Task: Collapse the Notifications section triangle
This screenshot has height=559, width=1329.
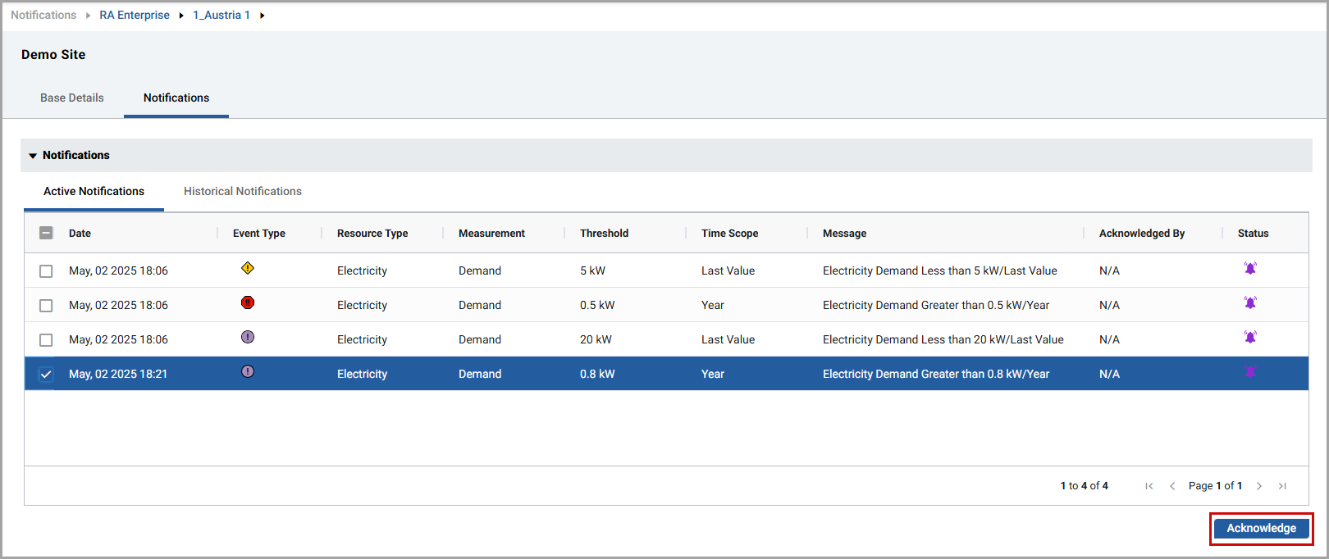Action: click(33, 156)
